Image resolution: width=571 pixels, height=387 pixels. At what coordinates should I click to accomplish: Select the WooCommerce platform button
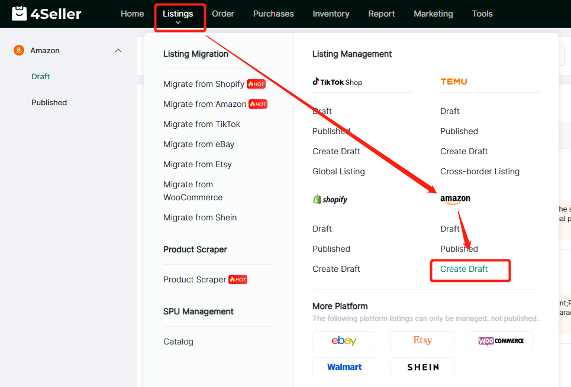(501, 341)
